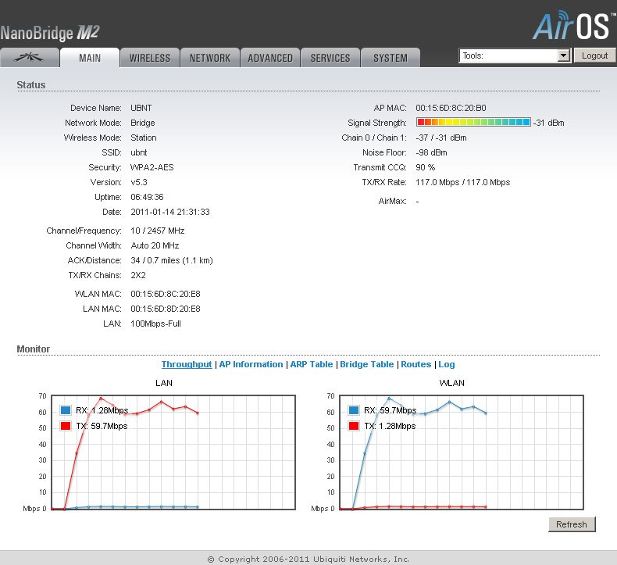
Task: Go to the NETWORK tab
Action: [x=209, y=58]
